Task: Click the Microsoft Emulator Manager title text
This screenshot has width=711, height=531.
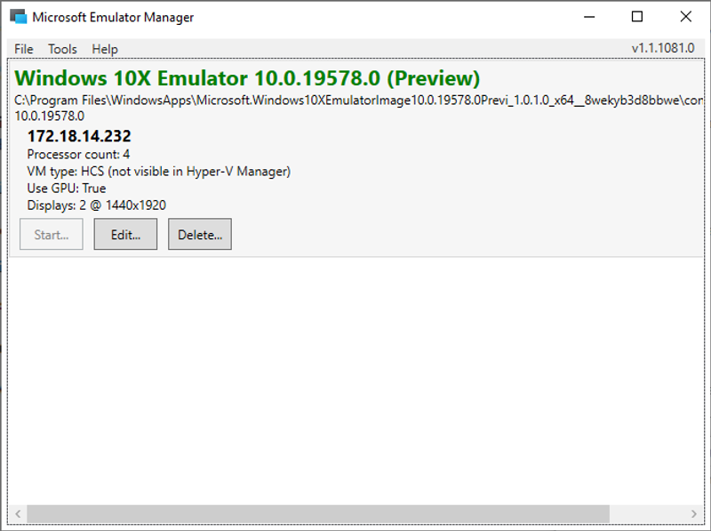Action: [113, 17]
